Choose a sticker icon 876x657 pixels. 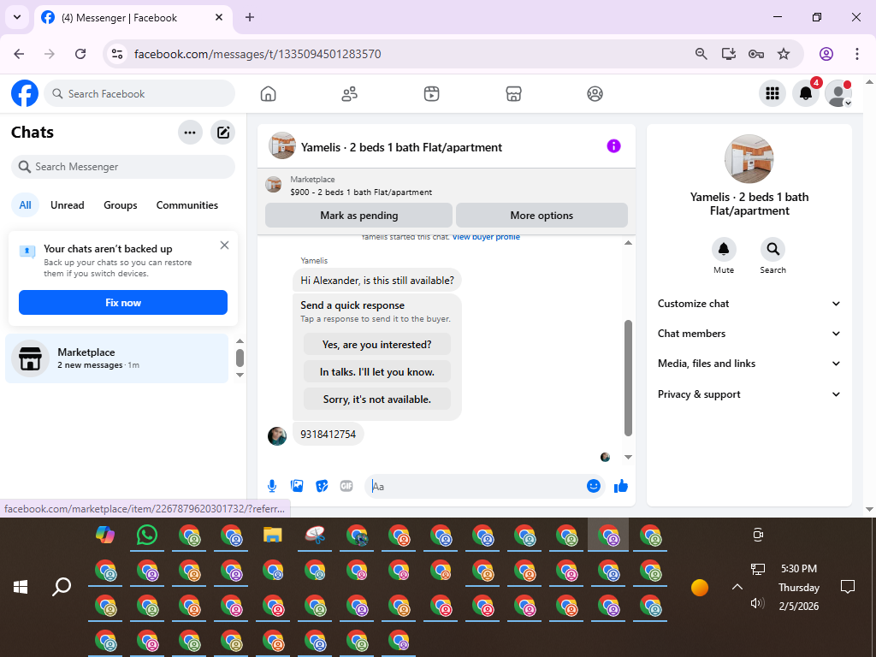pos(322,486)
